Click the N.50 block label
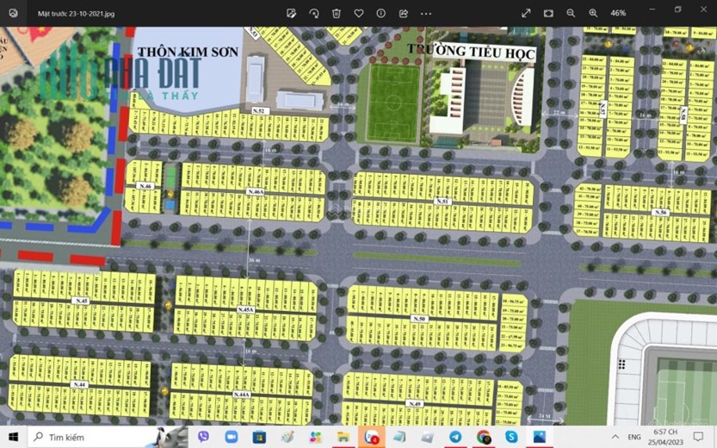The width and height of the screenshot is (717, 448). tap(419, 319)
